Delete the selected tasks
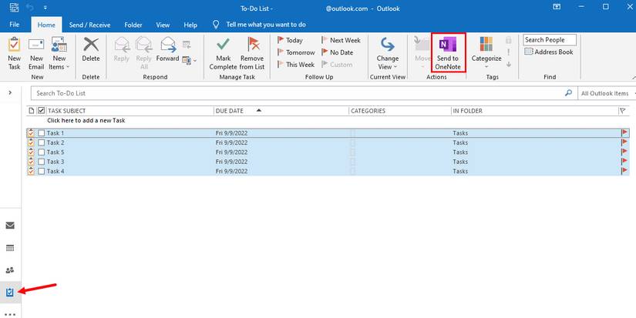The image size is (636, 318). pyautogui.click(x=91, y=49)
